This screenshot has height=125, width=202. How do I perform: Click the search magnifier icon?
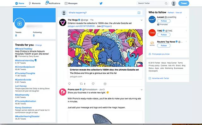click(166, 3)
